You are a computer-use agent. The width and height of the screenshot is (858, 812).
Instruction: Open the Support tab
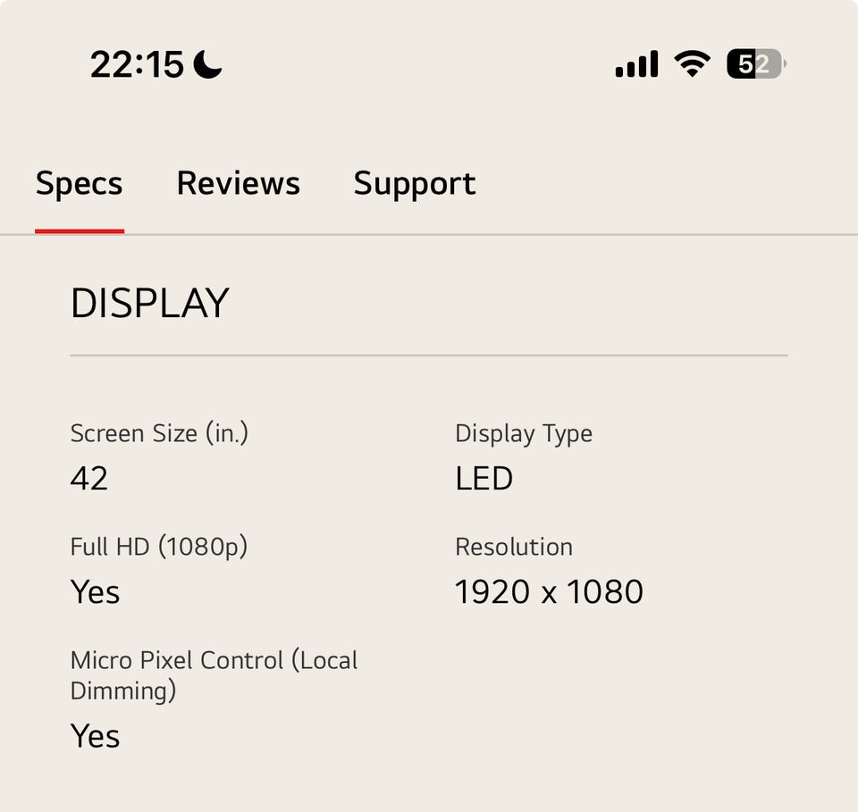(414, 183)
